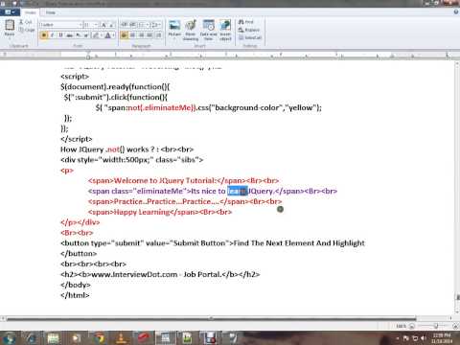Viewport: 460px width, 345px height.
Task: Show hidden tray icons arrow
Action: [398, 338]
